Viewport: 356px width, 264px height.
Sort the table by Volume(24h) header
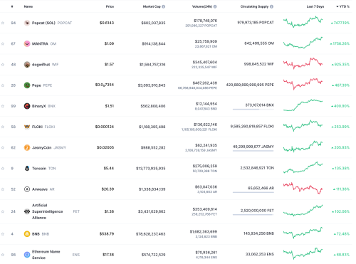202,6
